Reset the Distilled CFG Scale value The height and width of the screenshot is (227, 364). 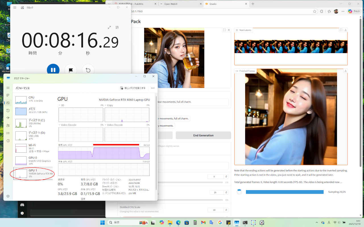click(226, 210)
